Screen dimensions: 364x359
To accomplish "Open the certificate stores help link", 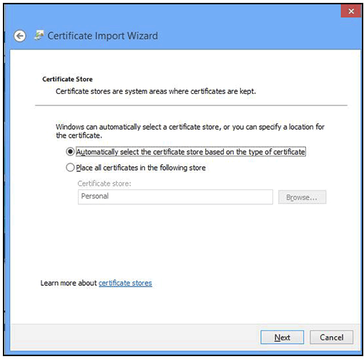I will 125,283.
